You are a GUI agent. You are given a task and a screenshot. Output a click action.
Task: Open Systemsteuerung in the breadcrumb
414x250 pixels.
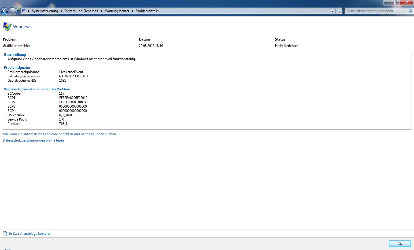[x=45, y=11]
